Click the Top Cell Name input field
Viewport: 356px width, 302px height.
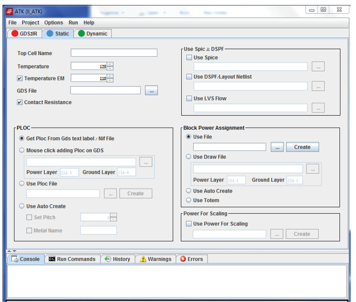click(x=114, y=53)
